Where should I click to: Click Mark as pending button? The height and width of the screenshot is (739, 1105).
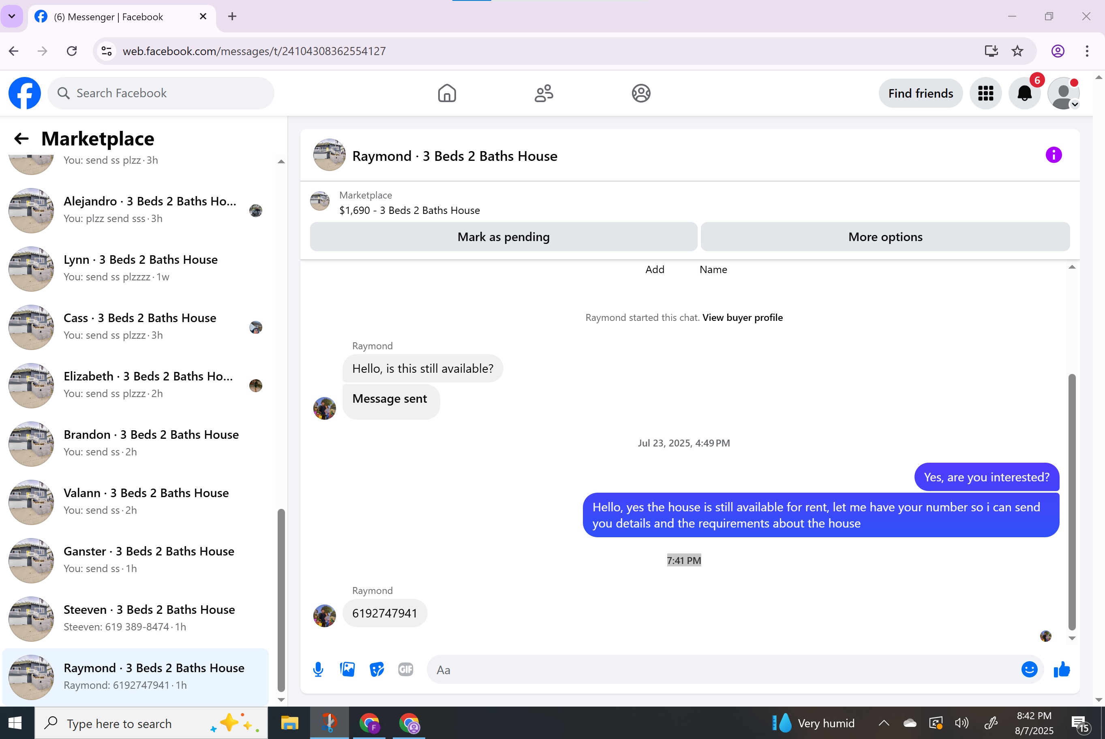pyautogui.click(x=503, y=237)
